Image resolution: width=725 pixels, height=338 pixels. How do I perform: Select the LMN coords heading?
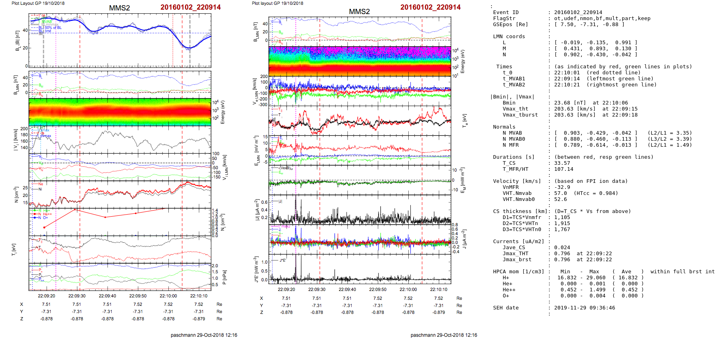[x=509, y=37]
